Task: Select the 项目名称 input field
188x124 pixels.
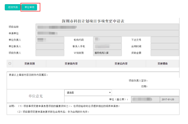Action: [x=107, y=27]
